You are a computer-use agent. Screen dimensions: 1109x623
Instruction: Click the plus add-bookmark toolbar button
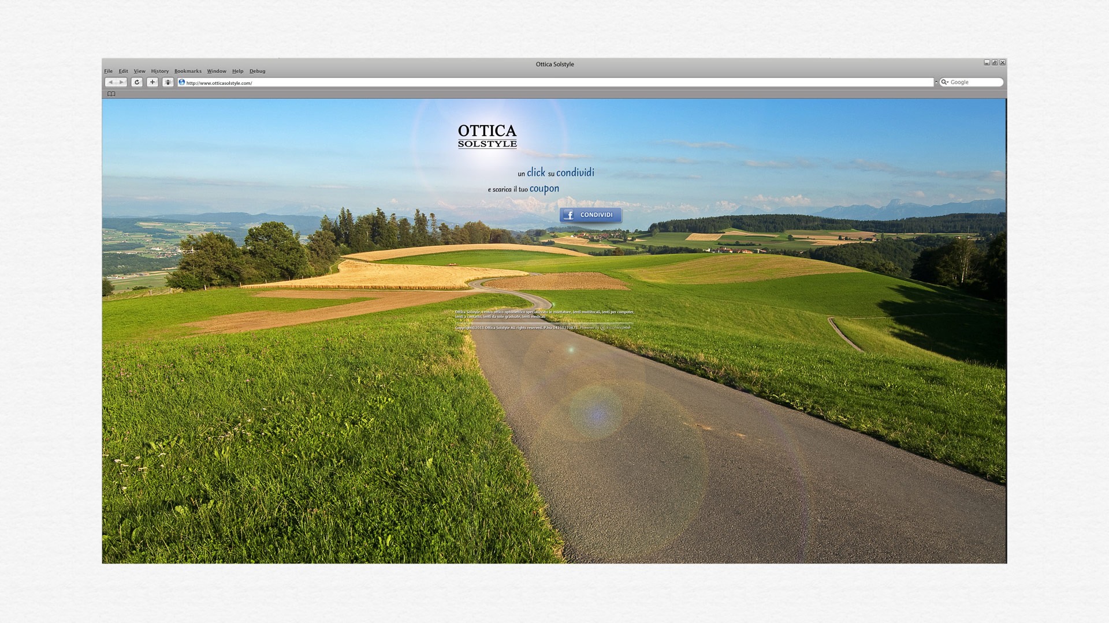pyautogui.click(x=152, y=82)
